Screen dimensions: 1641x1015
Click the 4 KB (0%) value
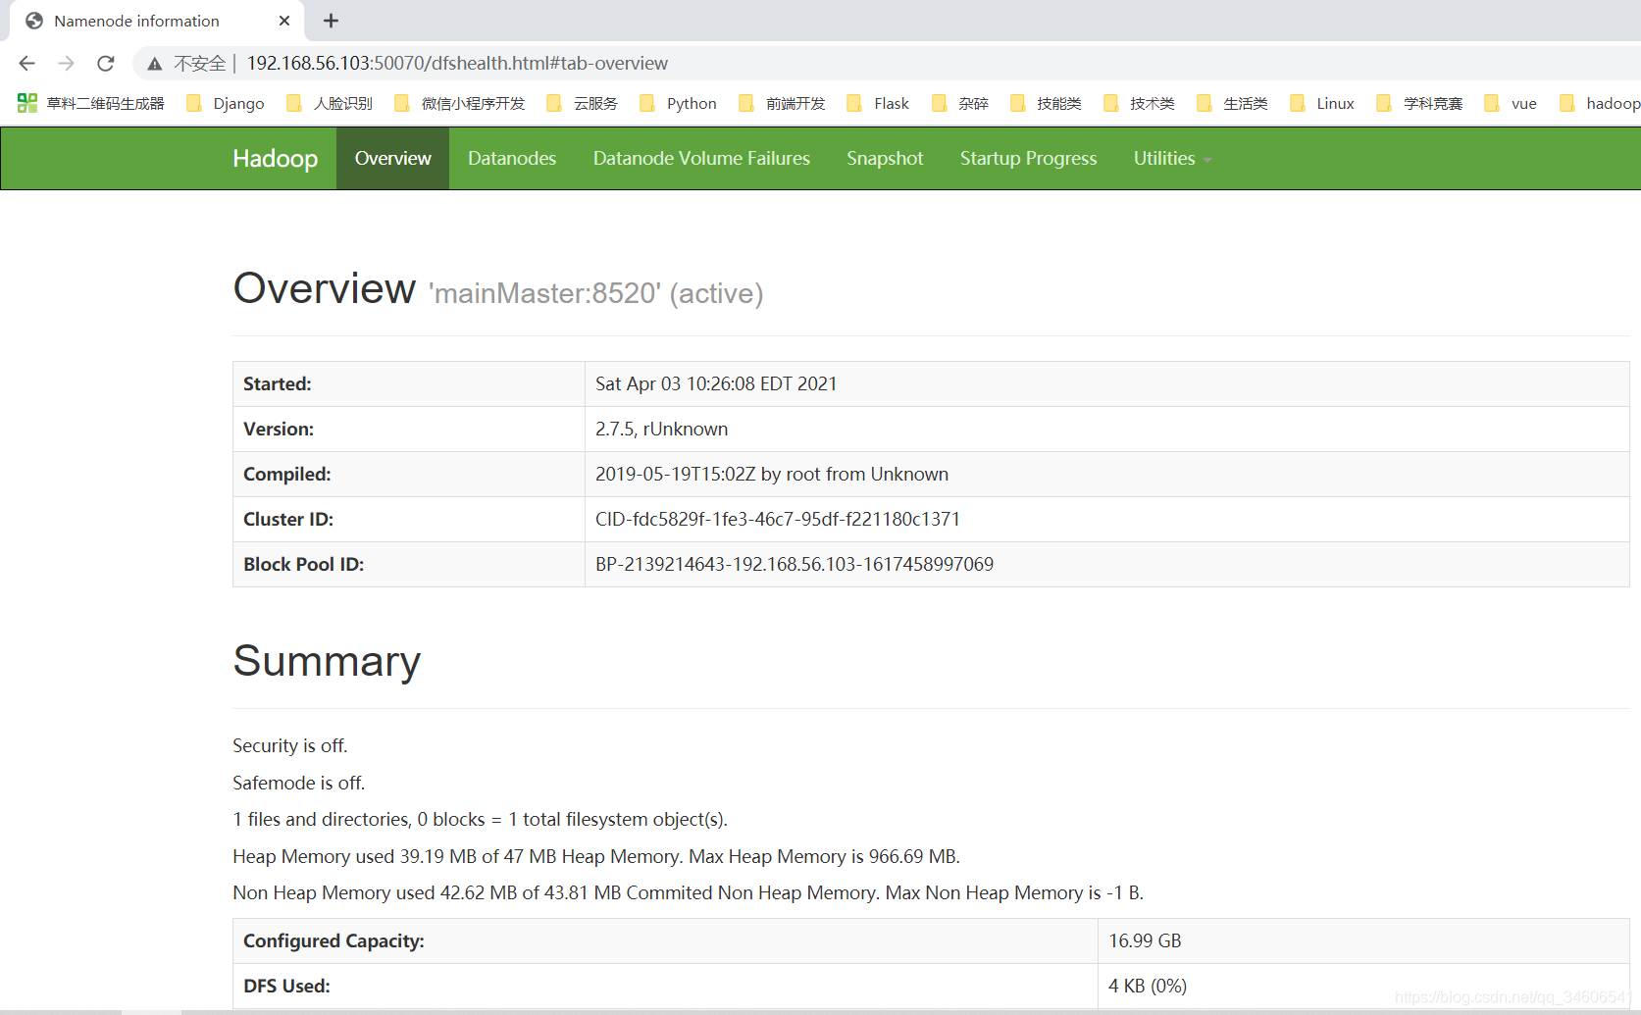point(1148,986)
